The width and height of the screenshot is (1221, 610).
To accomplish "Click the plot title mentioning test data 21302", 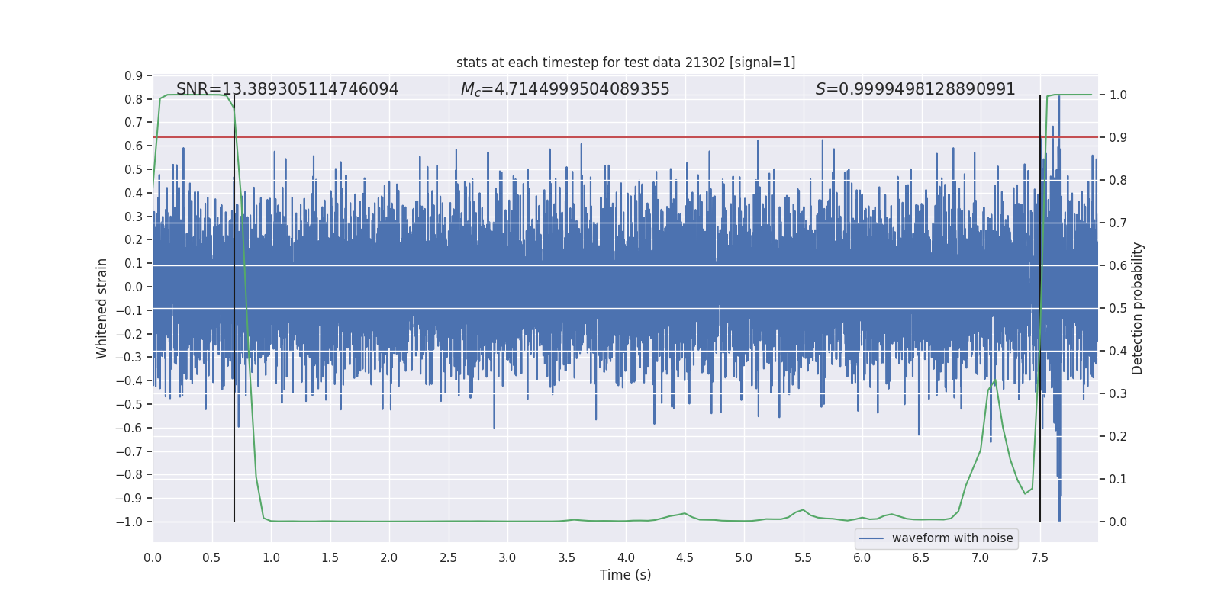I will 626,63.
